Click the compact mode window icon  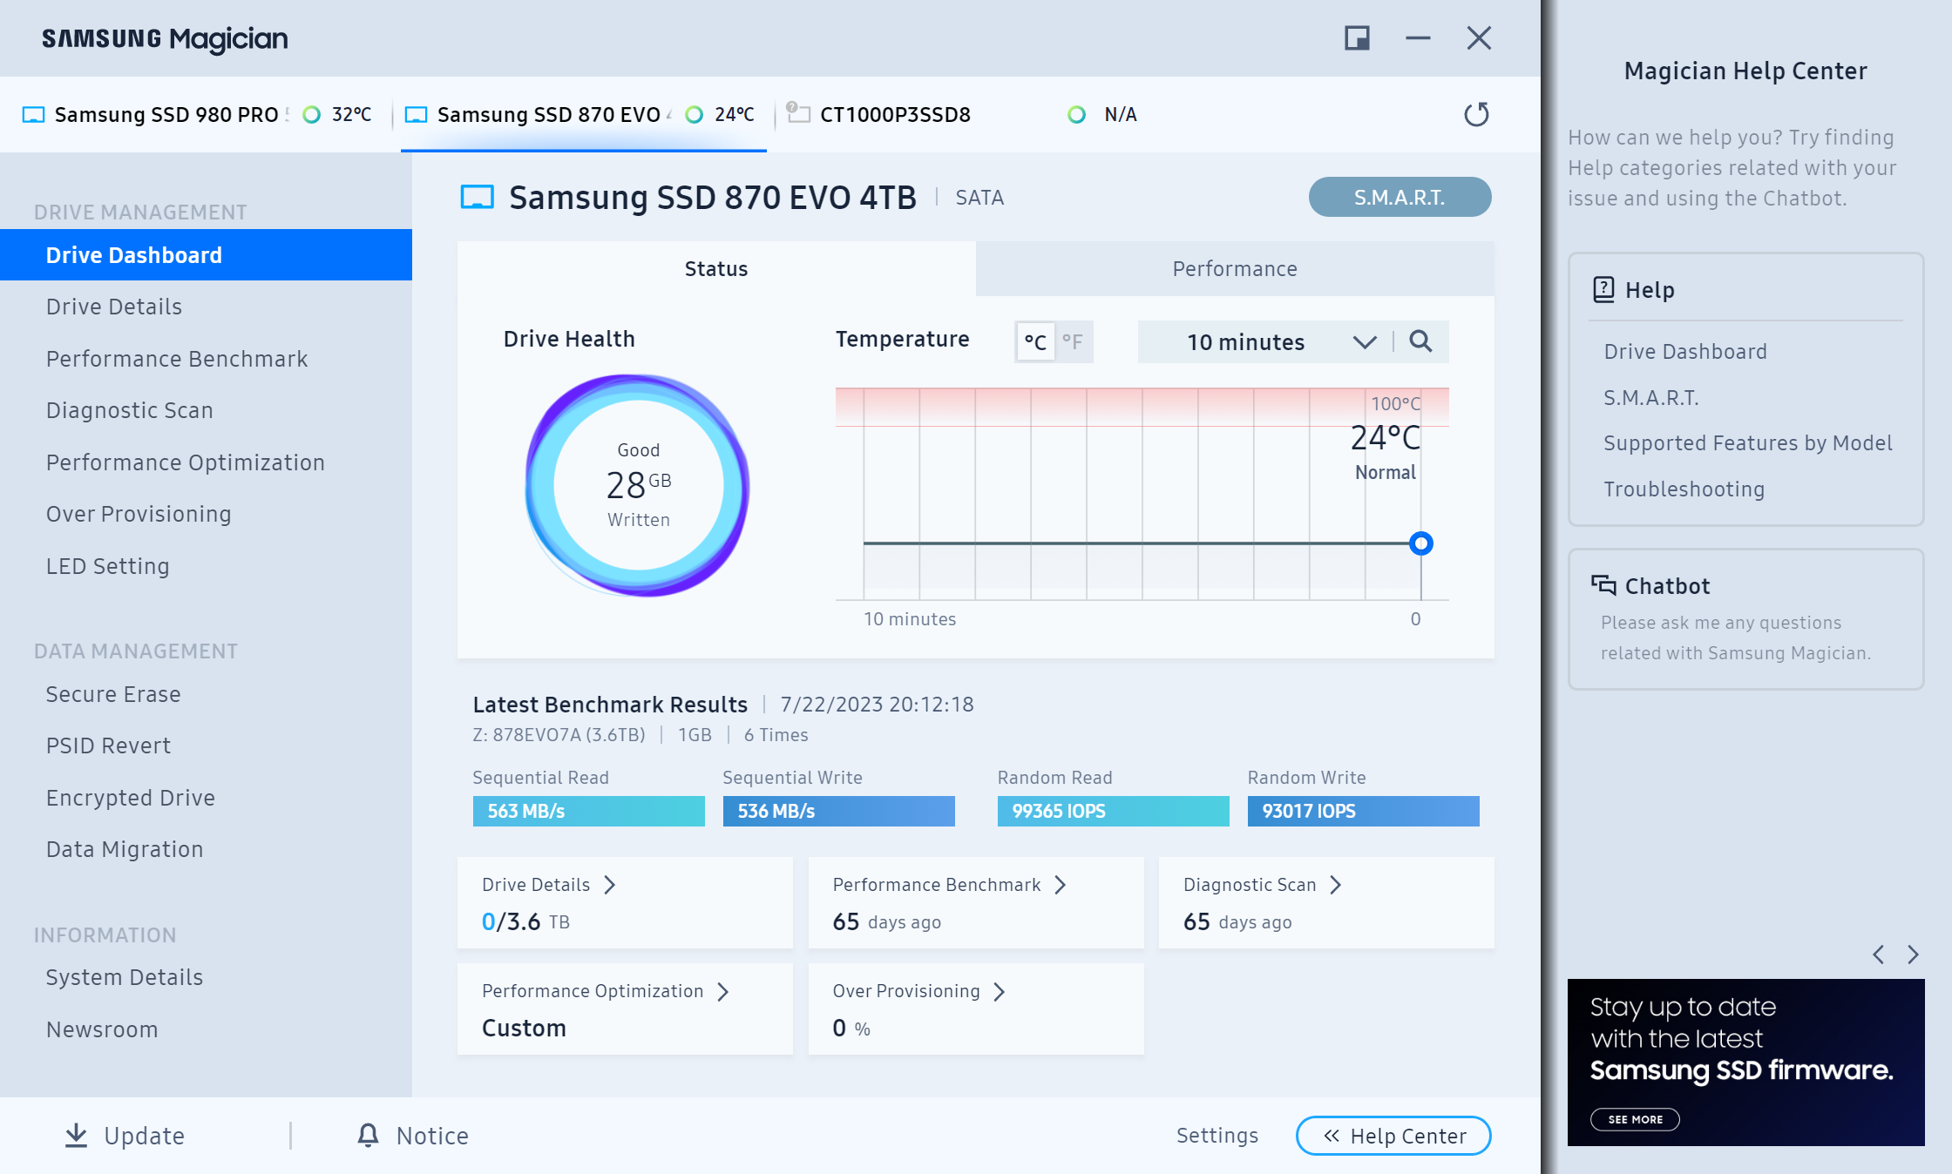1357,38
